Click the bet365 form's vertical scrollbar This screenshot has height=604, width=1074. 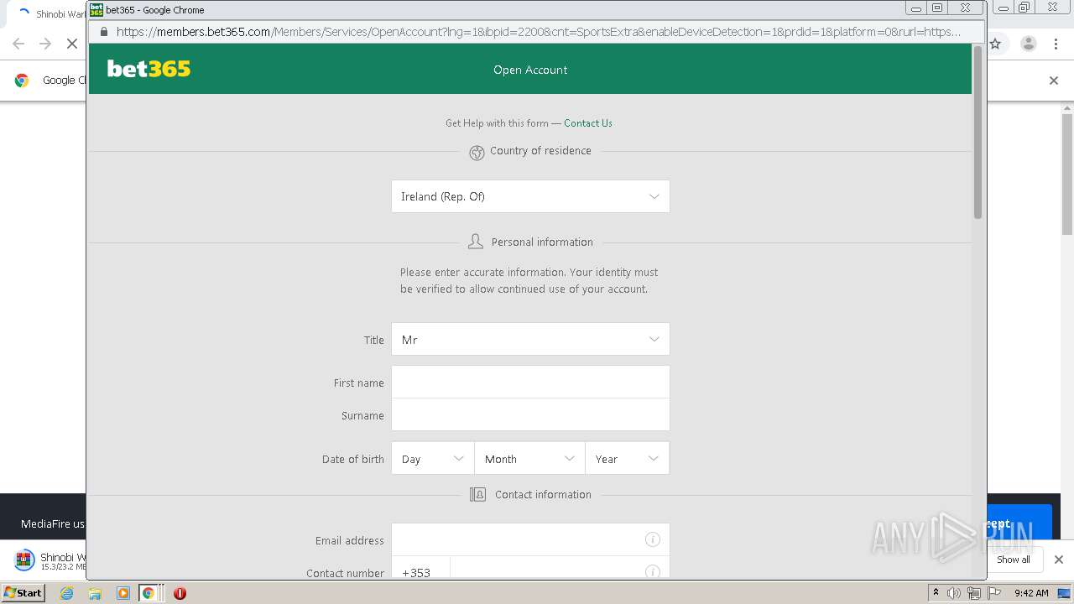[x=978, y=133]
